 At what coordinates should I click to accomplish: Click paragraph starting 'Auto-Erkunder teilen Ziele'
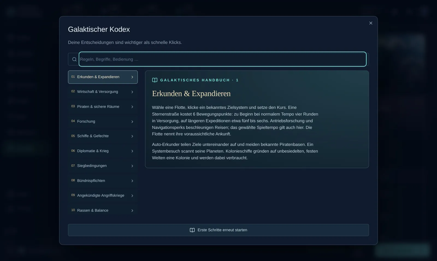[x=235, y=151]
